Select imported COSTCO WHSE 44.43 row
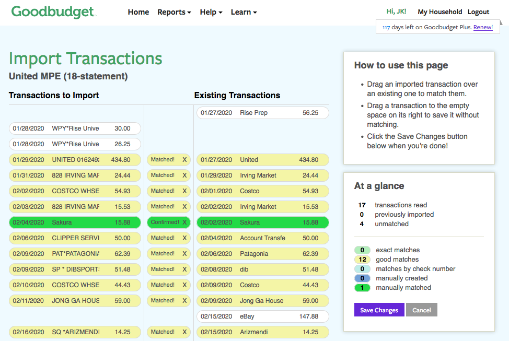 [75, 285]
